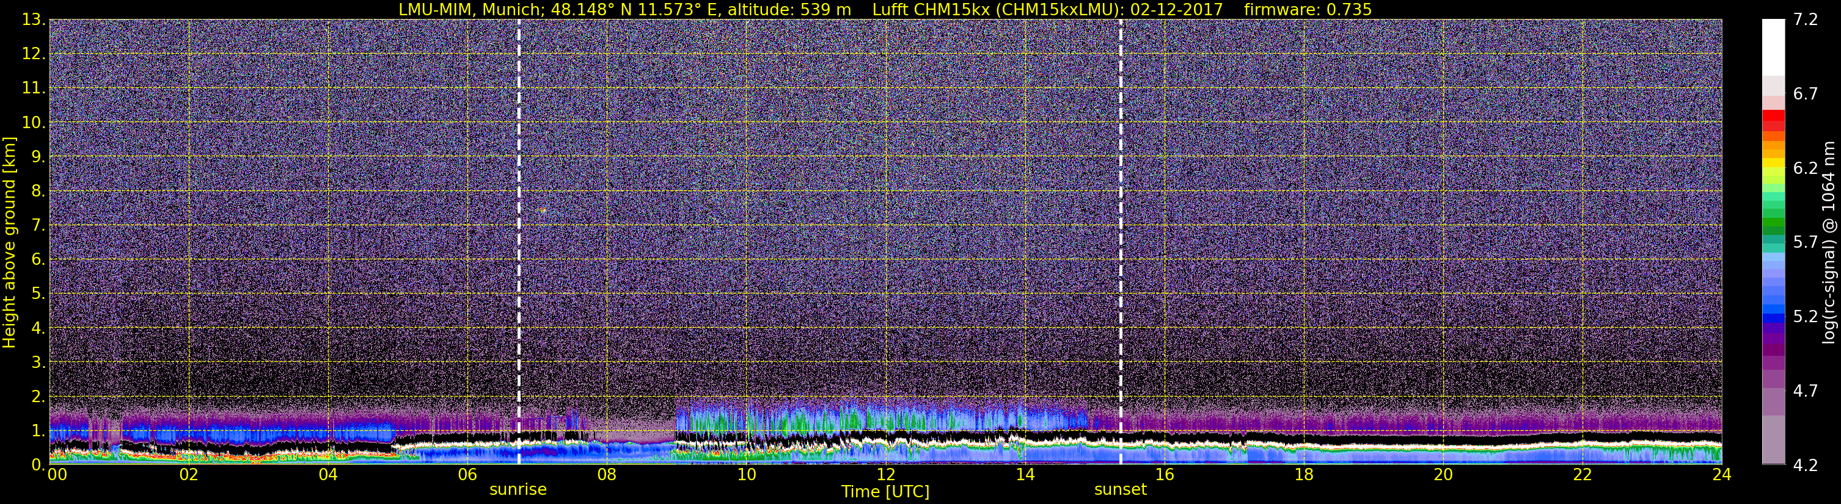This screenshot has width=1841, height=504.
Task: Click the colorbar value "7.2"
Action: 1806,20
